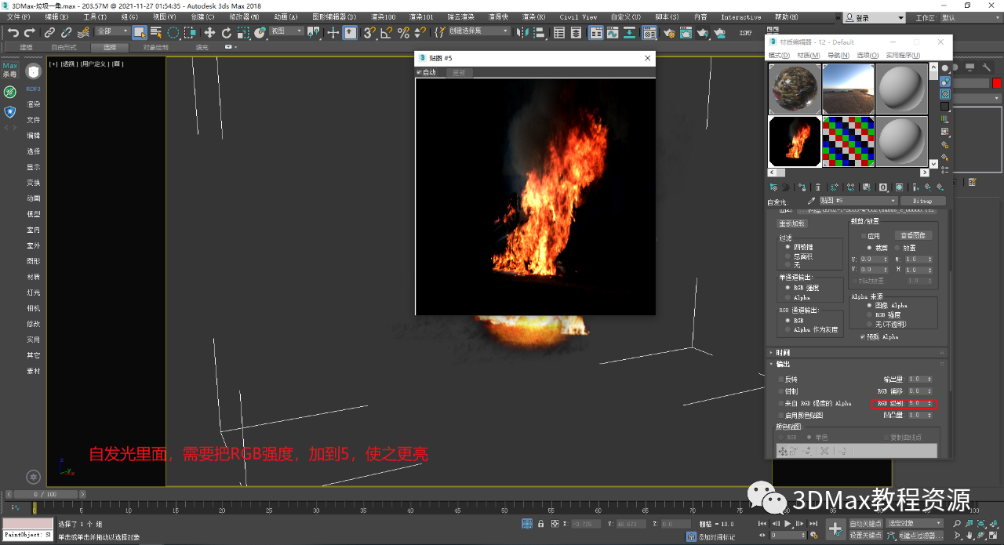Select the checker pattern material sample slot

pyautogui.click(x=848, y=141)
